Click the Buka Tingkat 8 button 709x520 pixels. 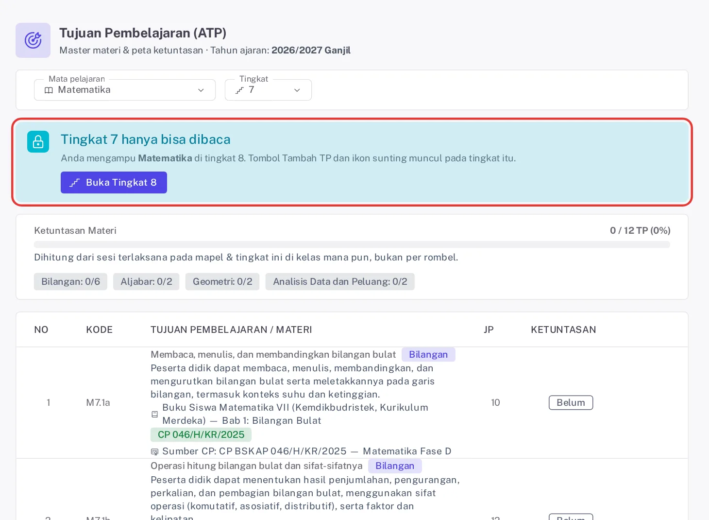114,182
